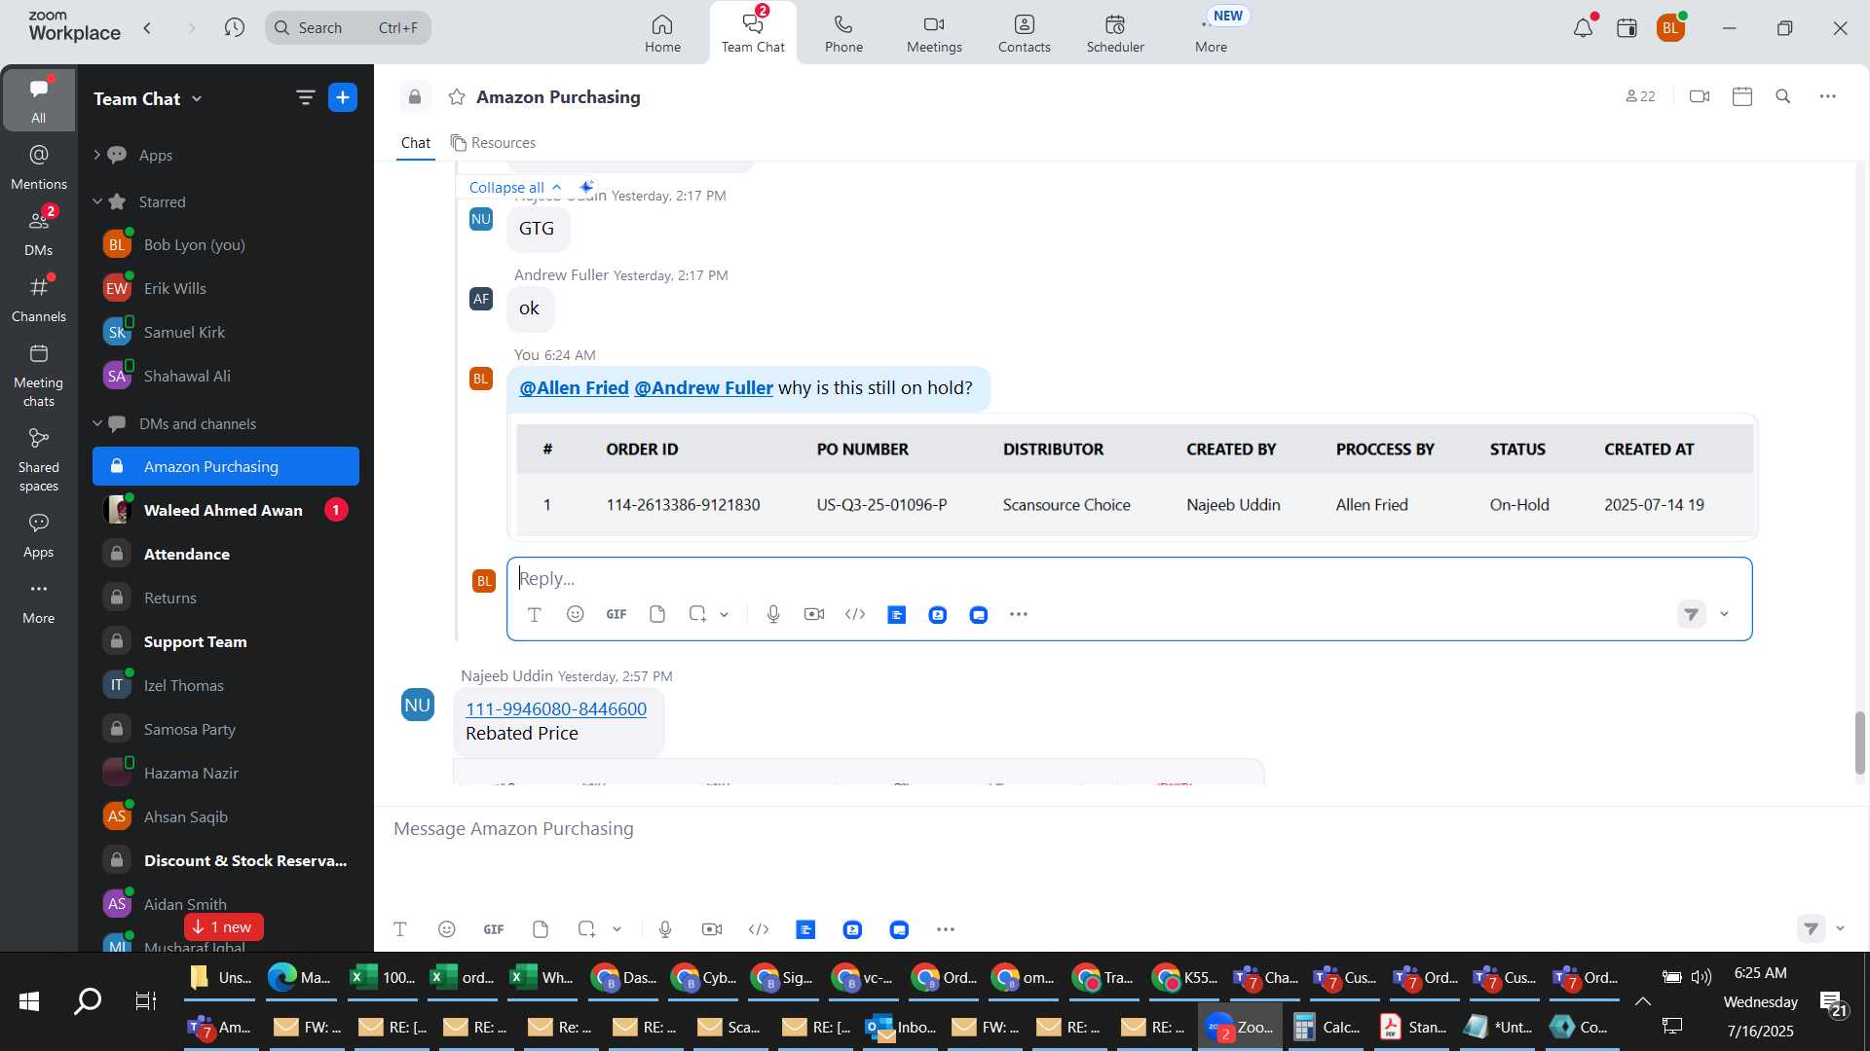Screen dimensions: 1870x1051
Task: Collapse the DMs and channels section
Action: [x=96, y=423]
